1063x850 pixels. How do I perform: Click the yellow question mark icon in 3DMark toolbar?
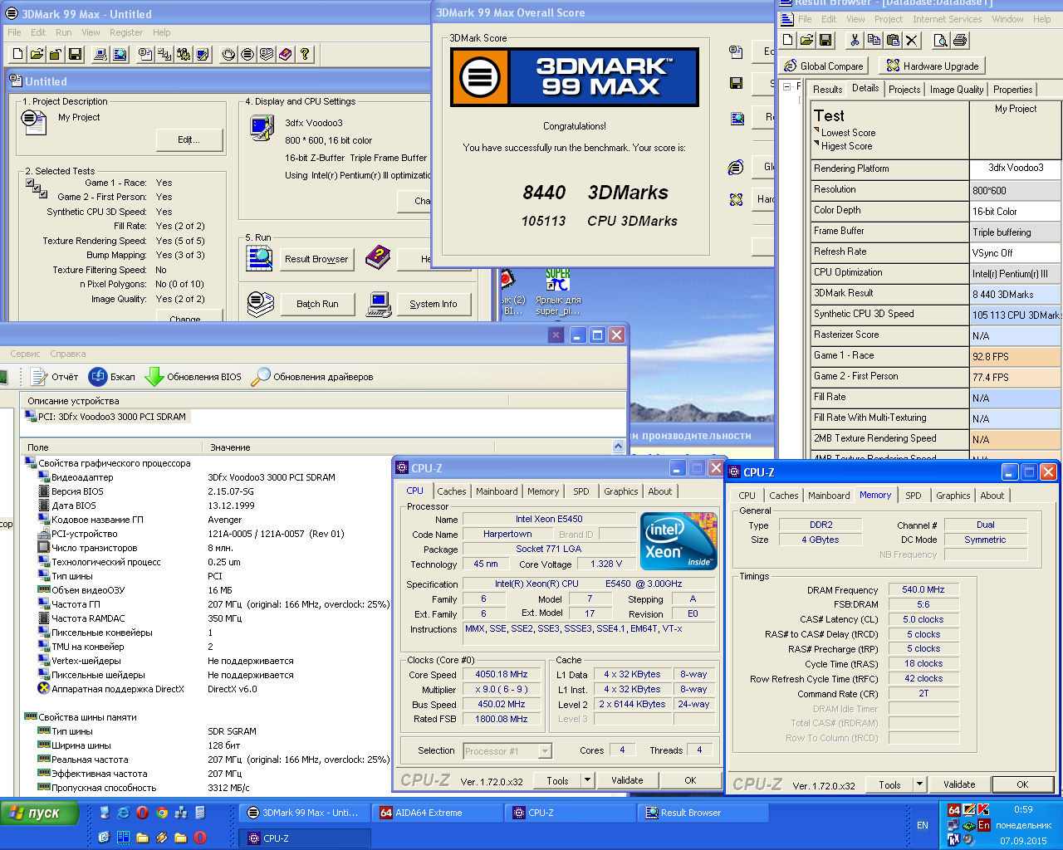point(305,55)
